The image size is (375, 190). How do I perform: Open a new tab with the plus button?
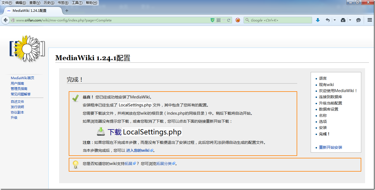[x=67, y=11]
